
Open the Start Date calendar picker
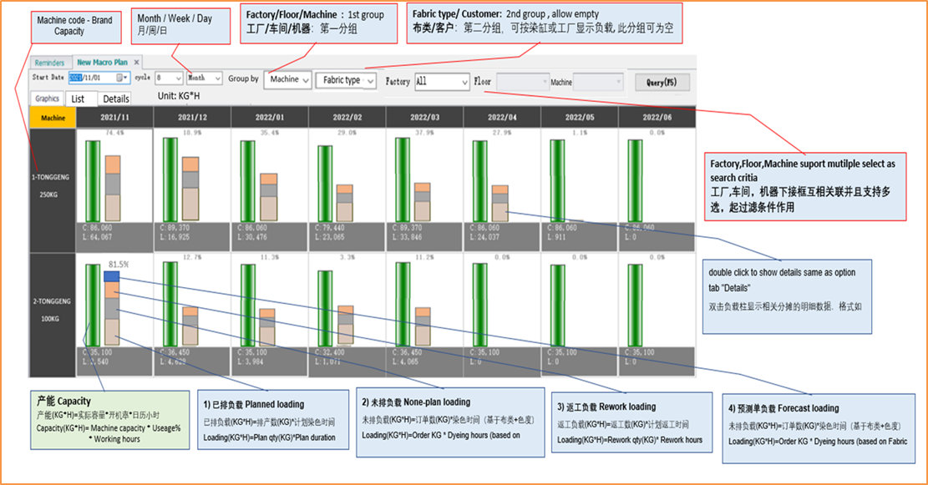pyautogui.click(x=123, y=78)
